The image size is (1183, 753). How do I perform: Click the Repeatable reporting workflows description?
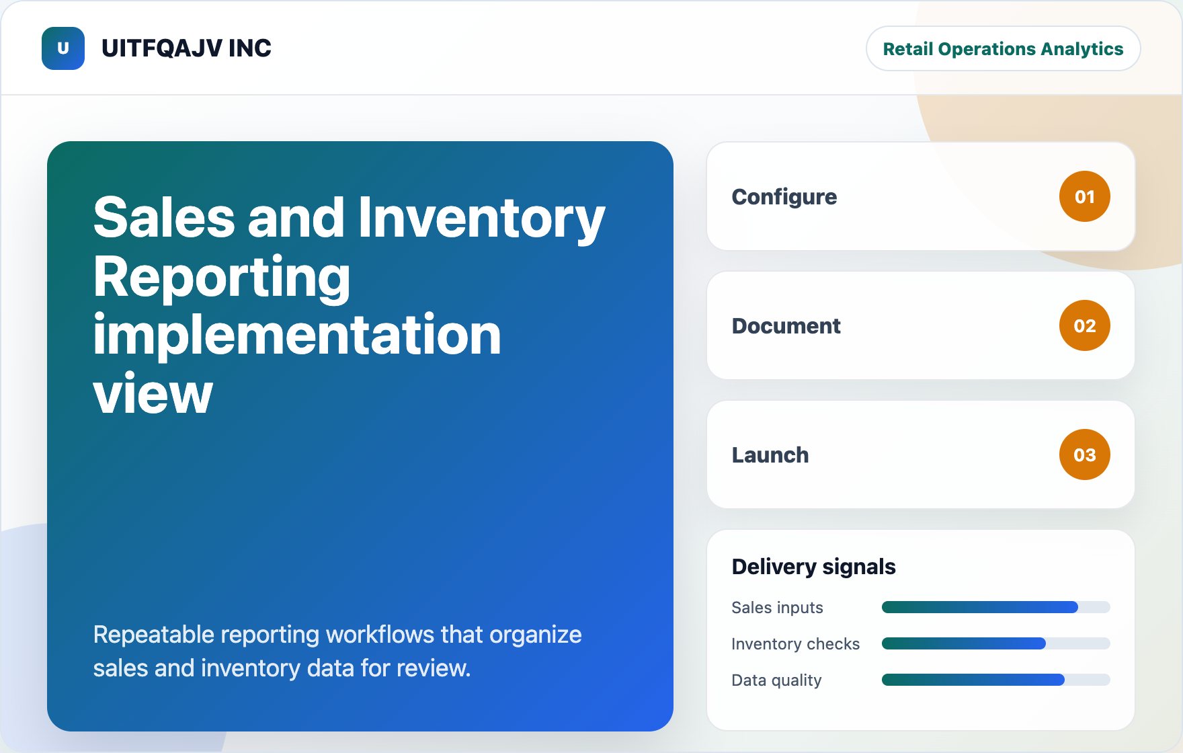tap(337, 651)
